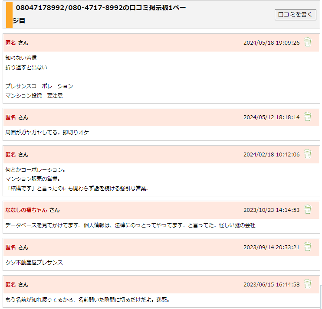The image size is (322, 309).
Task: Click the line マンション販売の営業。
Action: [x=33, y=179]
